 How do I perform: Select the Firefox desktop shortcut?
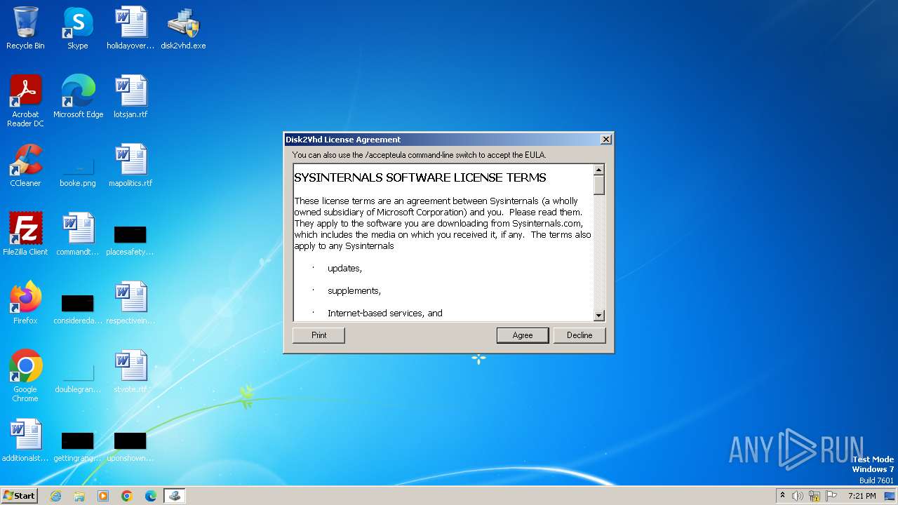click(25, 303)
